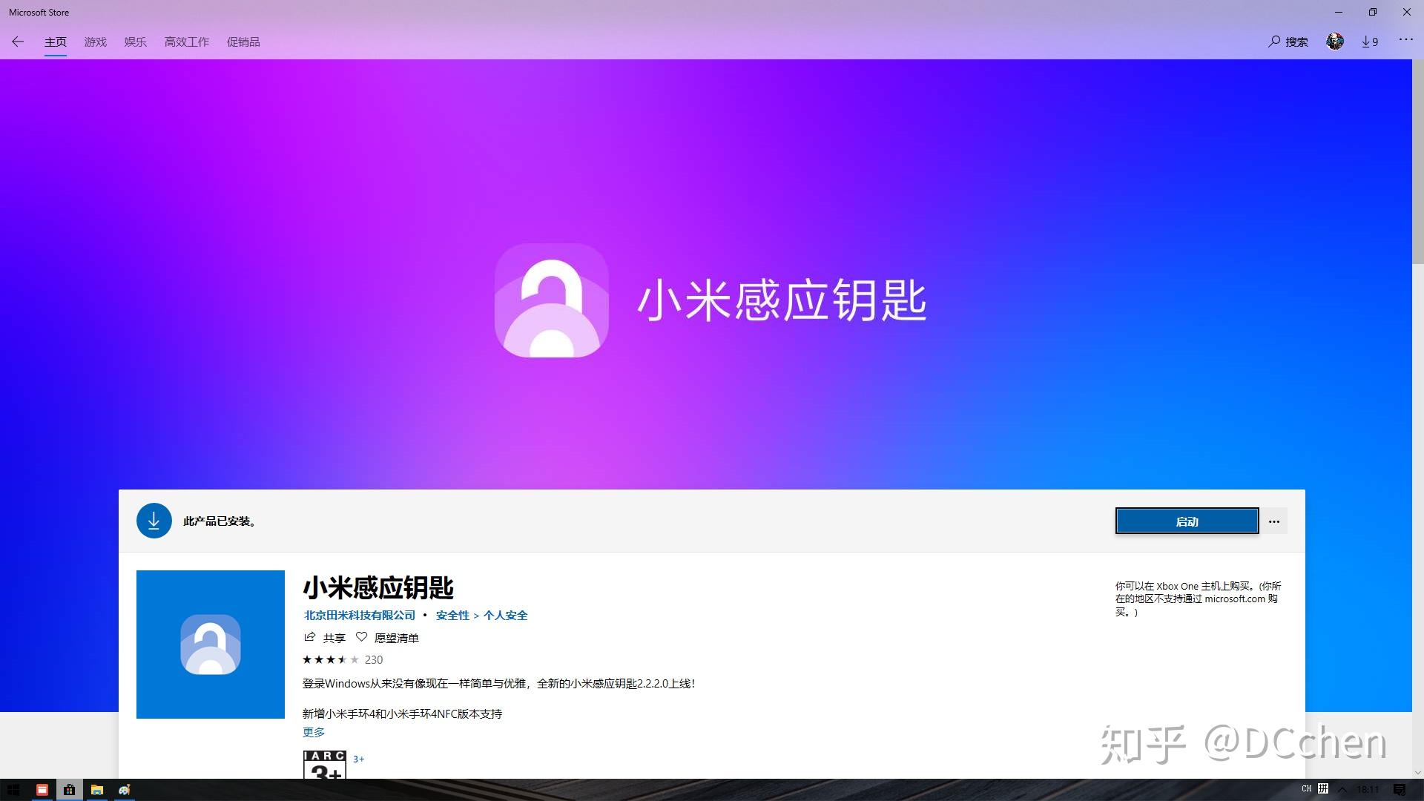Click the 搜索 search button

[1288, 42]
